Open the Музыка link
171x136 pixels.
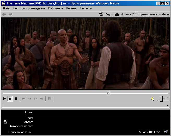click(123, 14)
